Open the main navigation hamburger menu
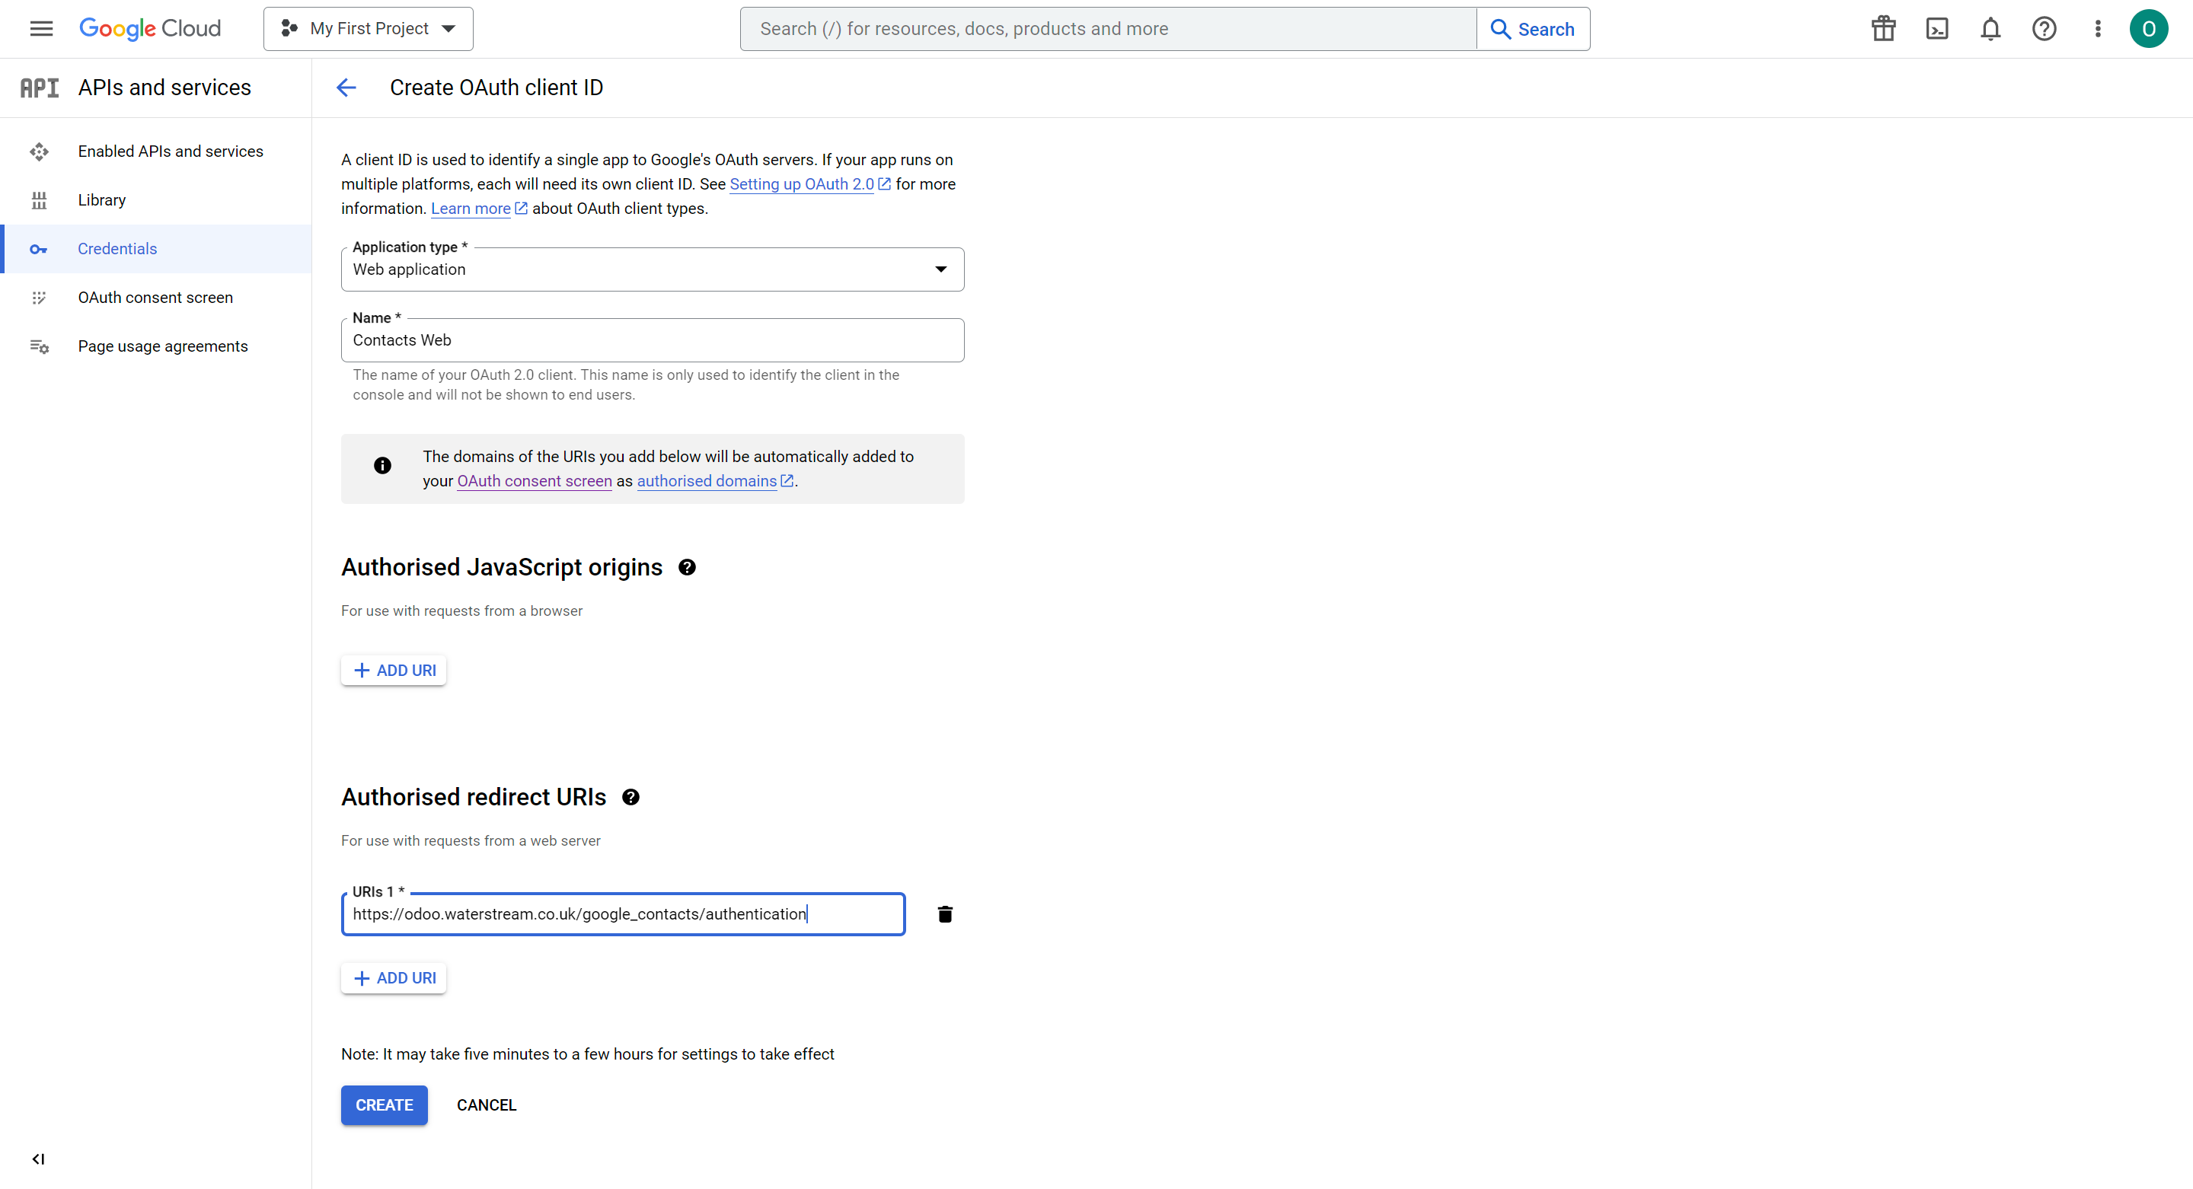 tap(41, 29)
